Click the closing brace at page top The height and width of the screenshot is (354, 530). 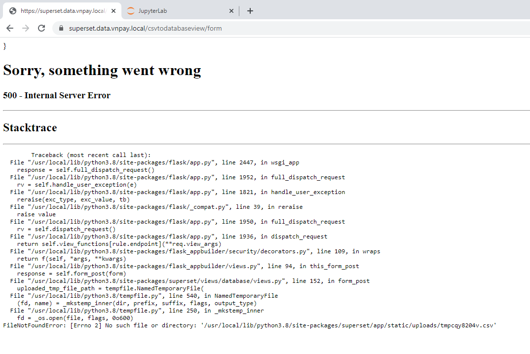coord(5,47)
